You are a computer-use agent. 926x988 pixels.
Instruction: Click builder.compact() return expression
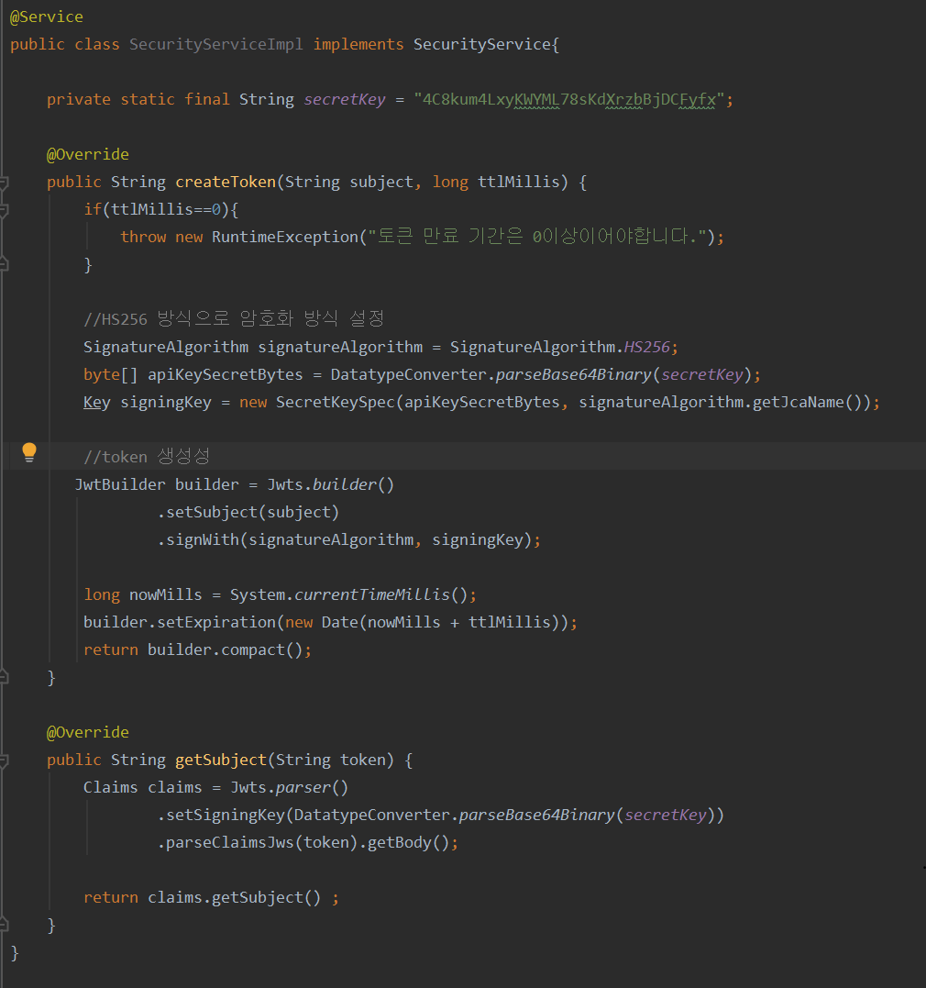tap(225, 649)
